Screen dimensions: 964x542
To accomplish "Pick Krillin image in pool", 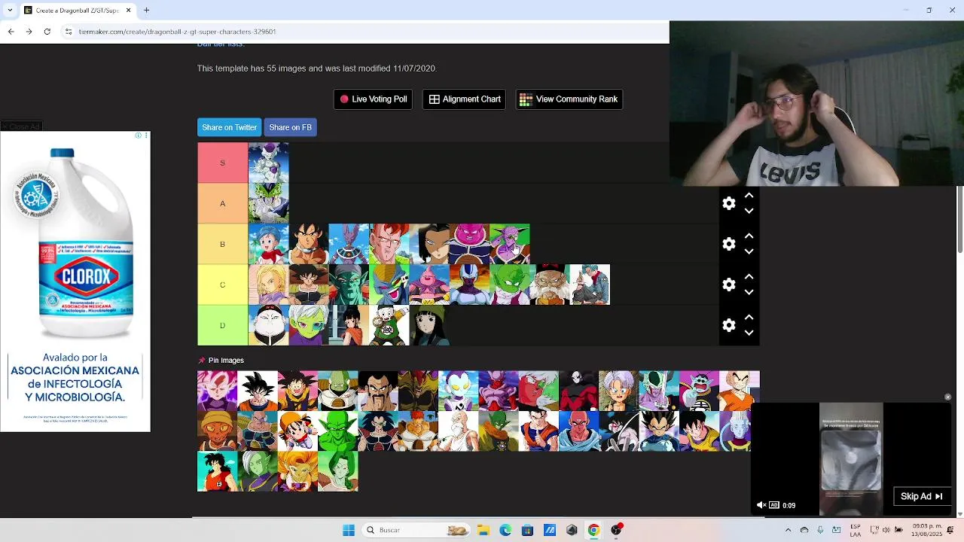I will click(x=740, y=391).
